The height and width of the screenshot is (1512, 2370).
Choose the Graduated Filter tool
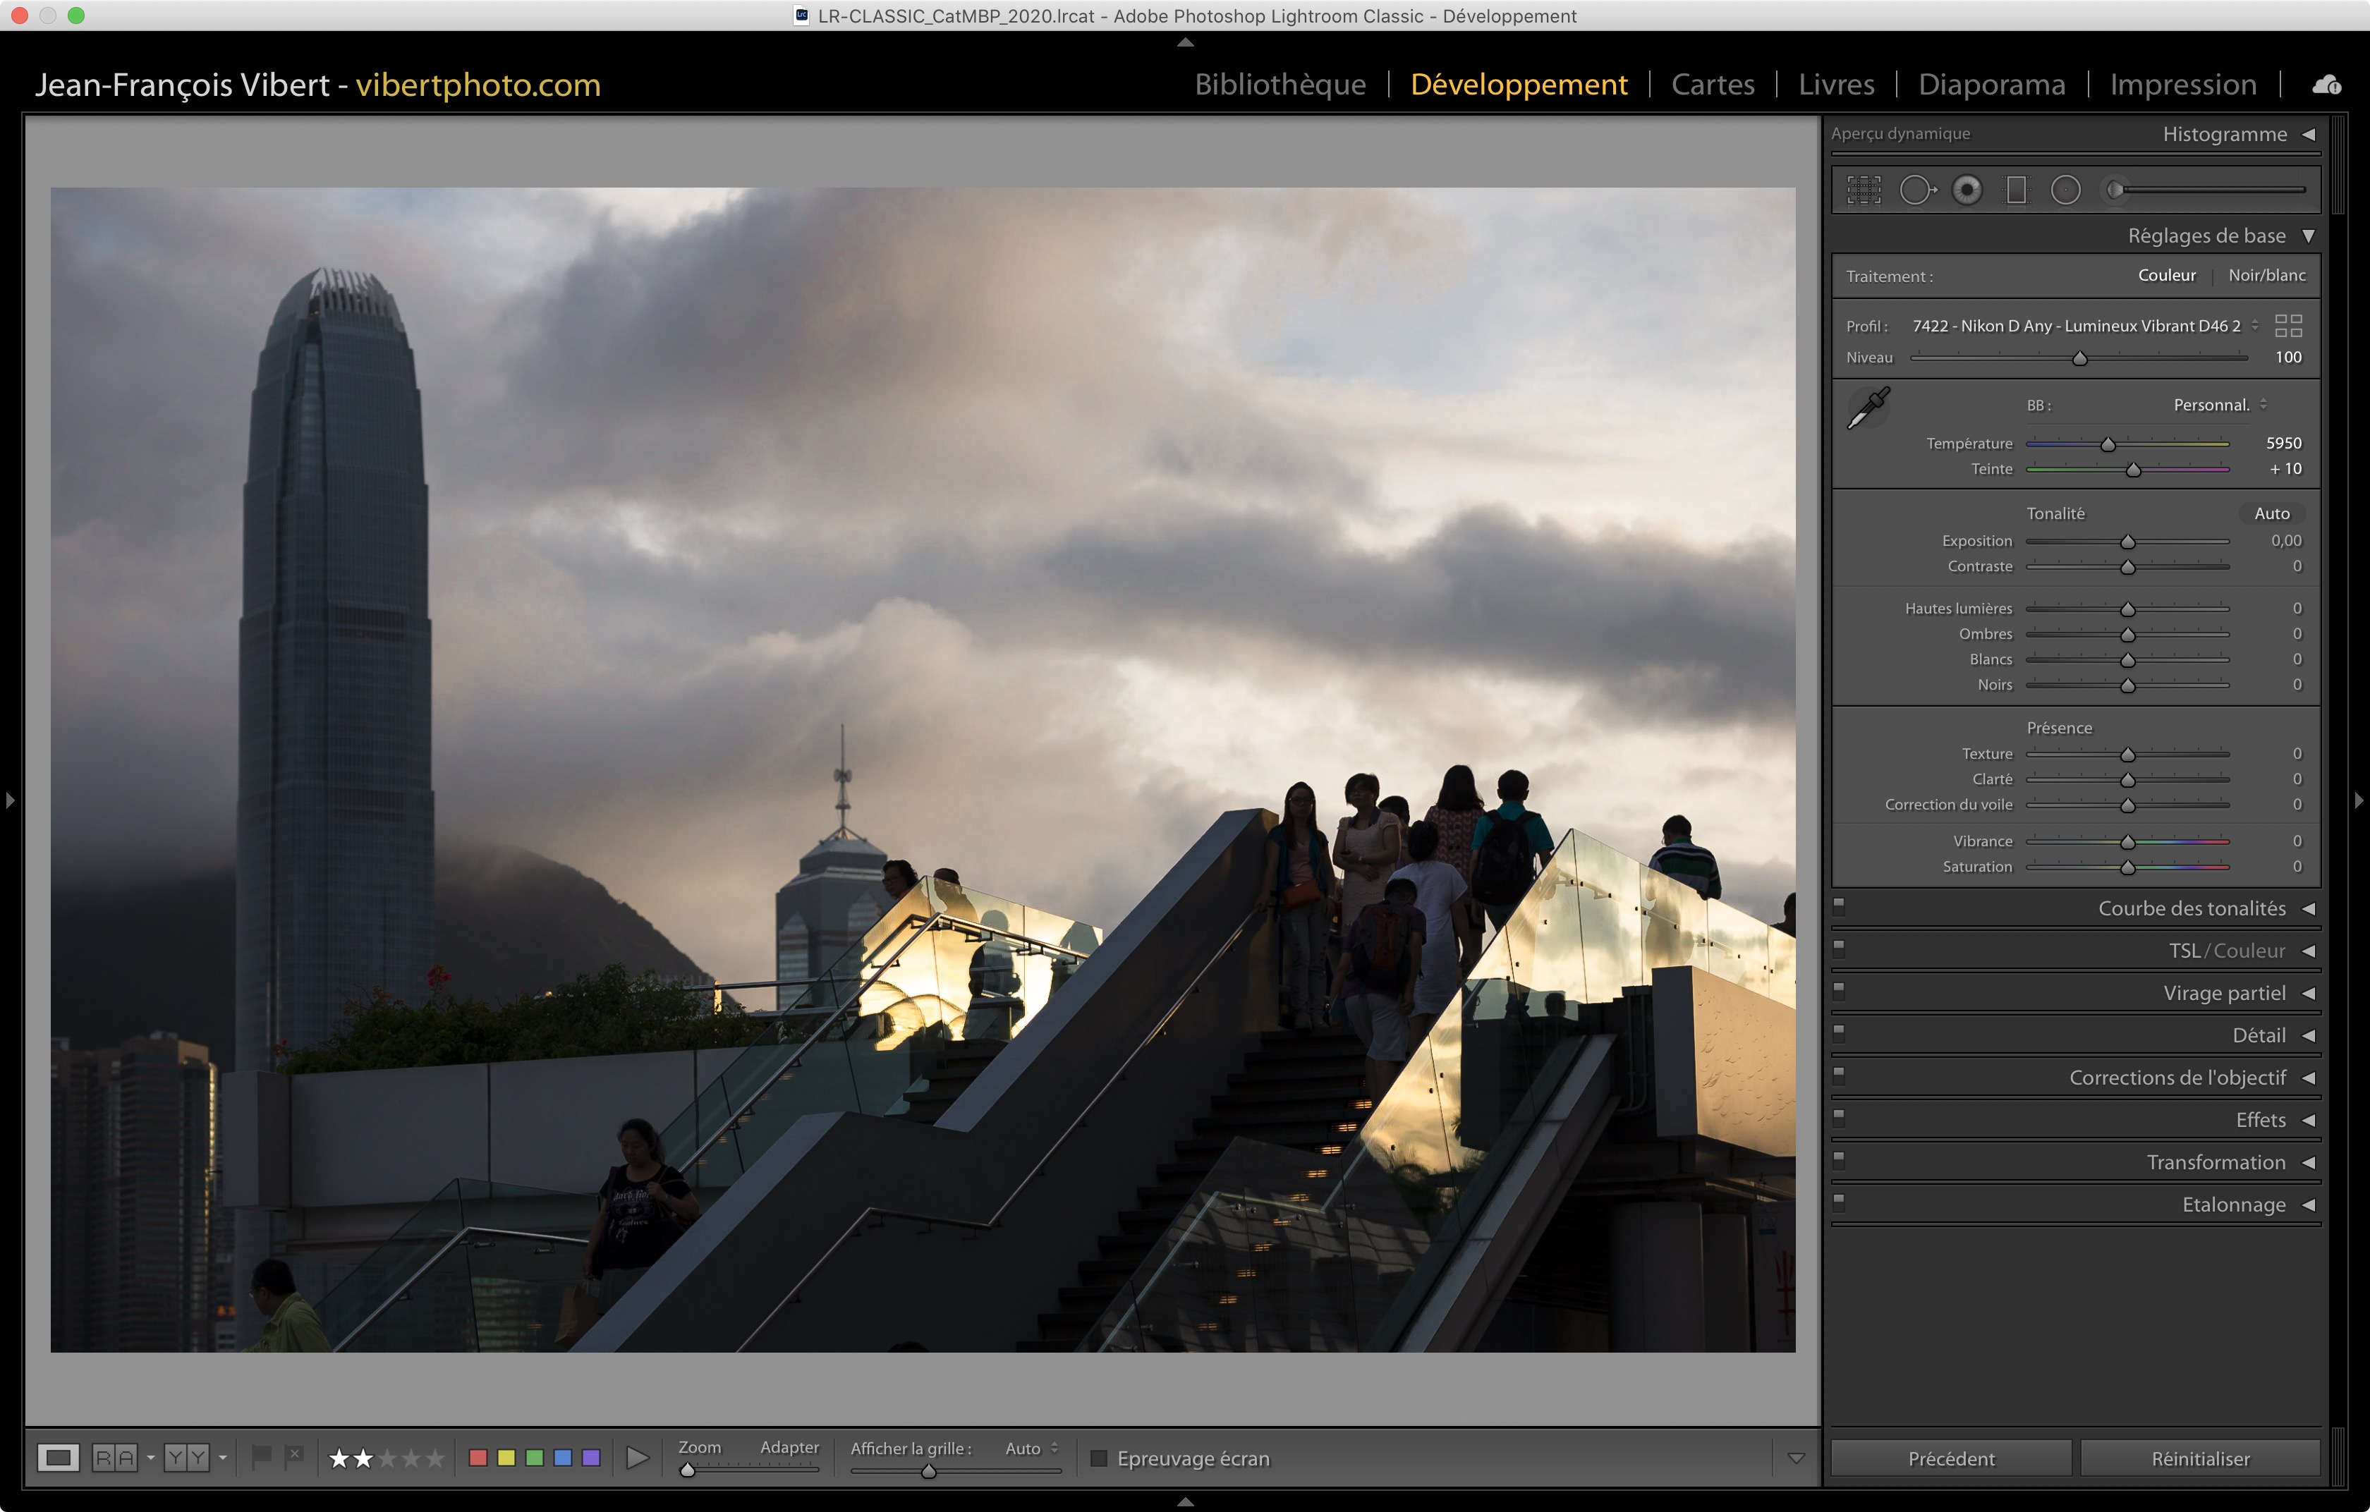pyautogui.click(x=2016, y=190)
